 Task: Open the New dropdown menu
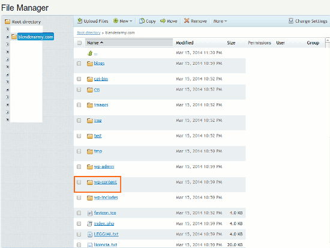pos(123,21)
